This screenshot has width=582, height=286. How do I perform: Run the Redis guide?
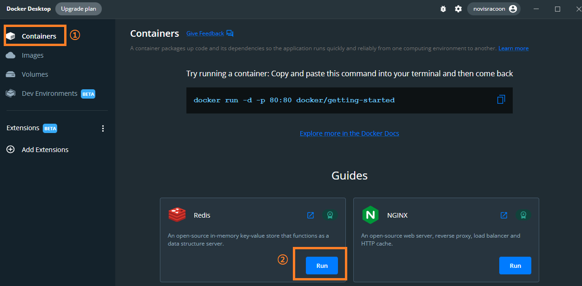tap(322, 266)
